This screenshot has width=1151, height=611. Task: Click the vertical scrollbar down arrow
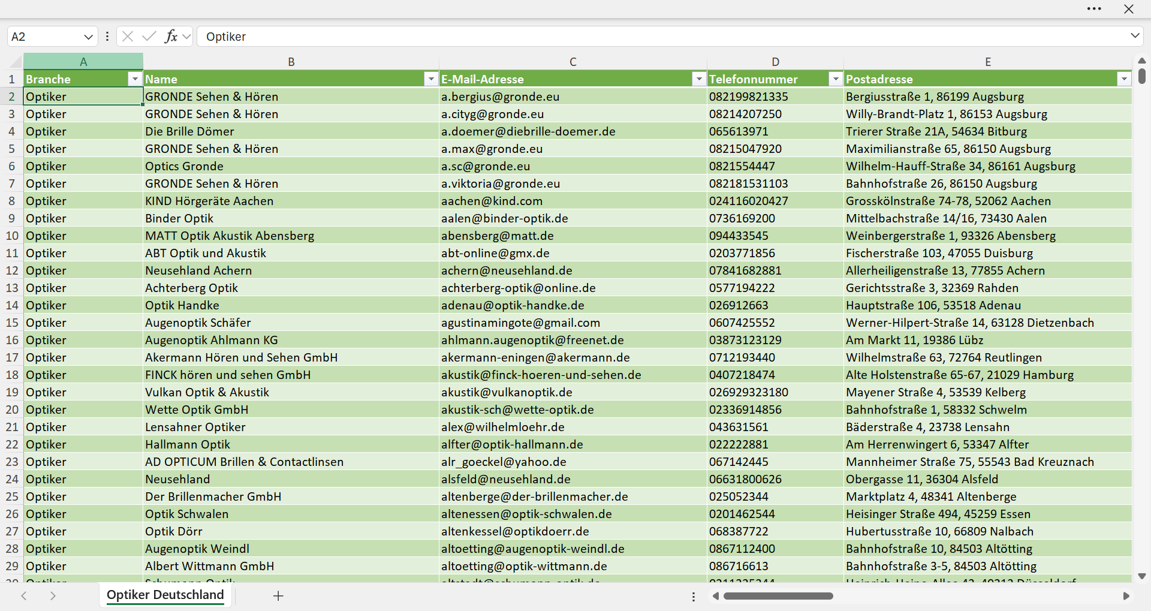click(1141, 576)
